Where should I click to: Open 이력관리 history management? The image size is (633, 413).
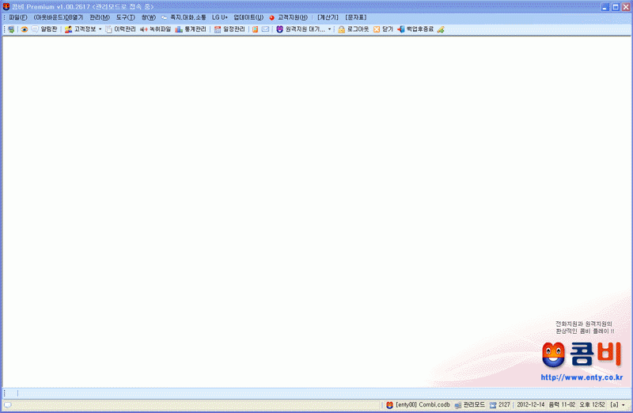coord(125,29)
